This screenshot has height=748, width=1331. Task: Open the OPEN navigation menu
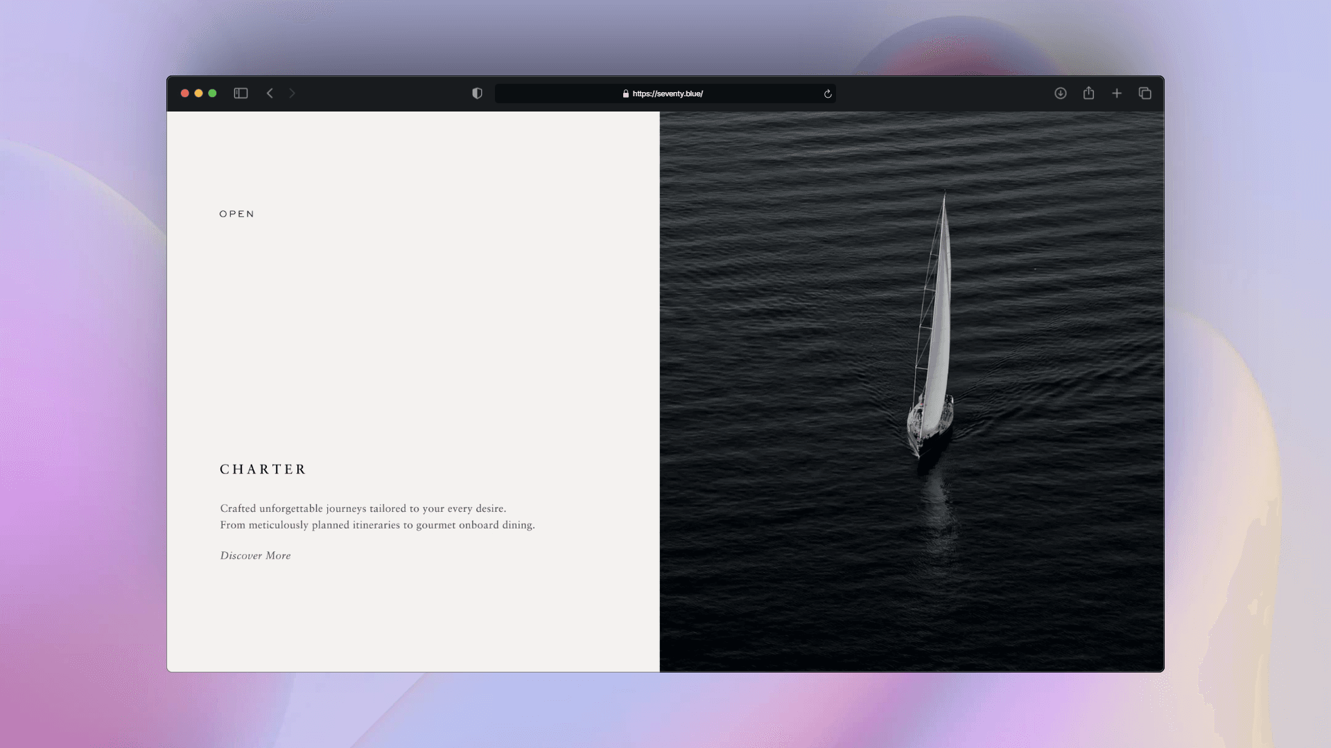[236, 213]
